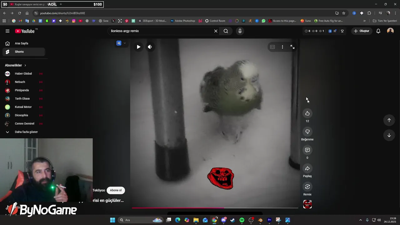
Task: Open a new browser tab
Action: [61, 4]
